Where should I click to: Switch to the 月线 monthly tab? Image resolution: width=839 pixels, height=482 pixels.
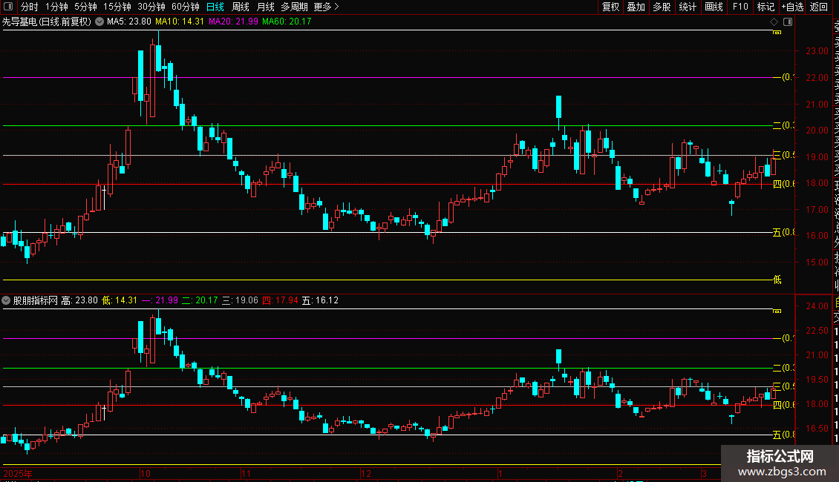265,7
